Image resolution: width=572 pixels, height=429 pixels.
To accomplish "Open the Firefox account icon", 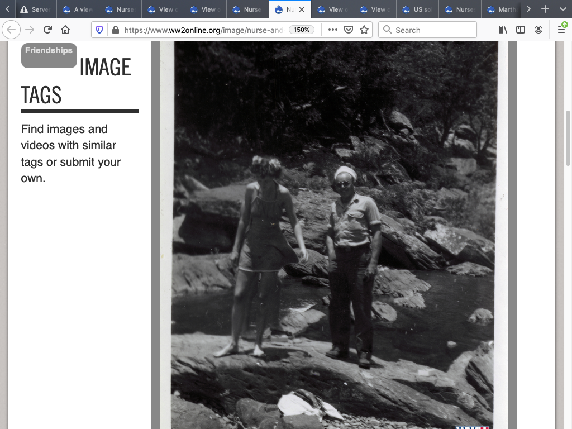I will point(538,30).
